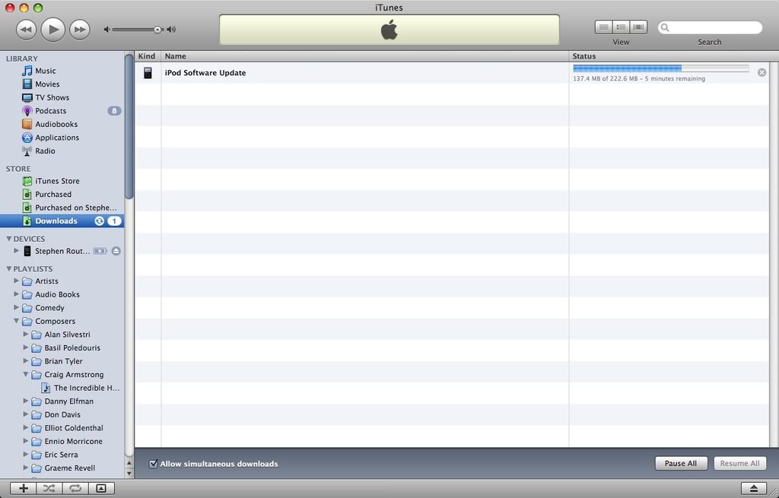Click the iPod Software Update progress bar
Image resolution: width=779 pixels, height=498 pixels.
tap(661, 68)
